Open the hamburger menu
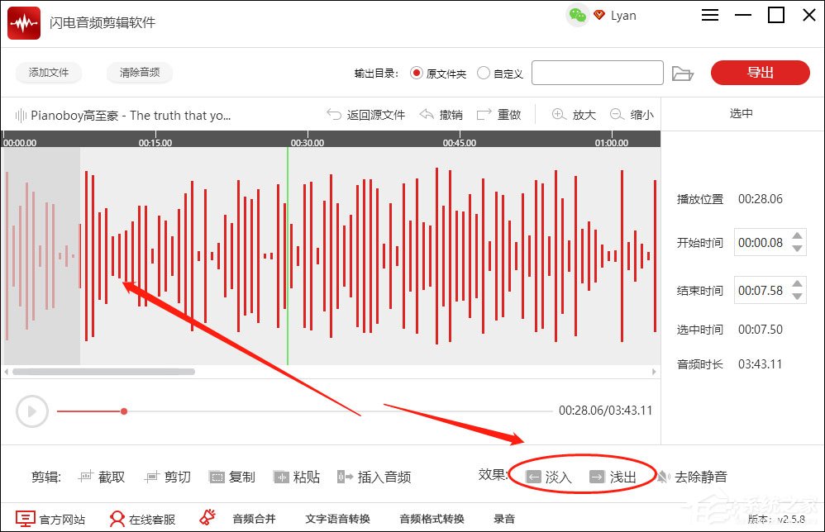 (710, 15)
